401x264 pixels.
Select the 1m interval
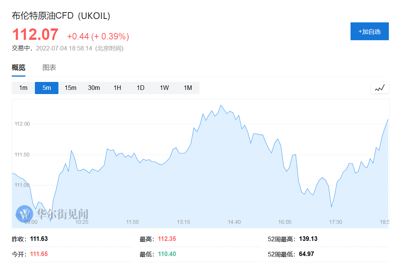23,88
